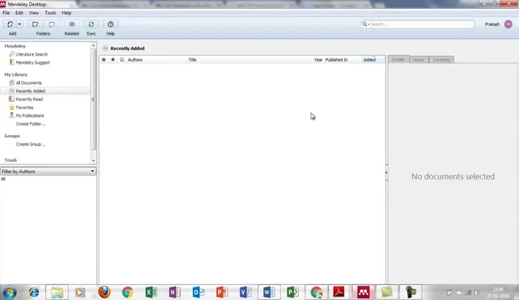Select All Documents in My Library
Viewport: 519px width, 300px height.
29,83
